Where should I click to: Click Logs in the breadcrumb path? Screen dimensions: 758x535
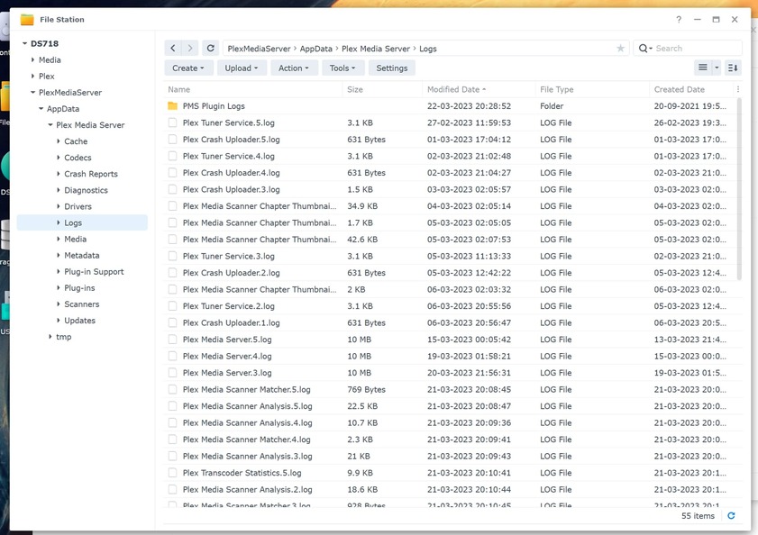tap(428, 49)
